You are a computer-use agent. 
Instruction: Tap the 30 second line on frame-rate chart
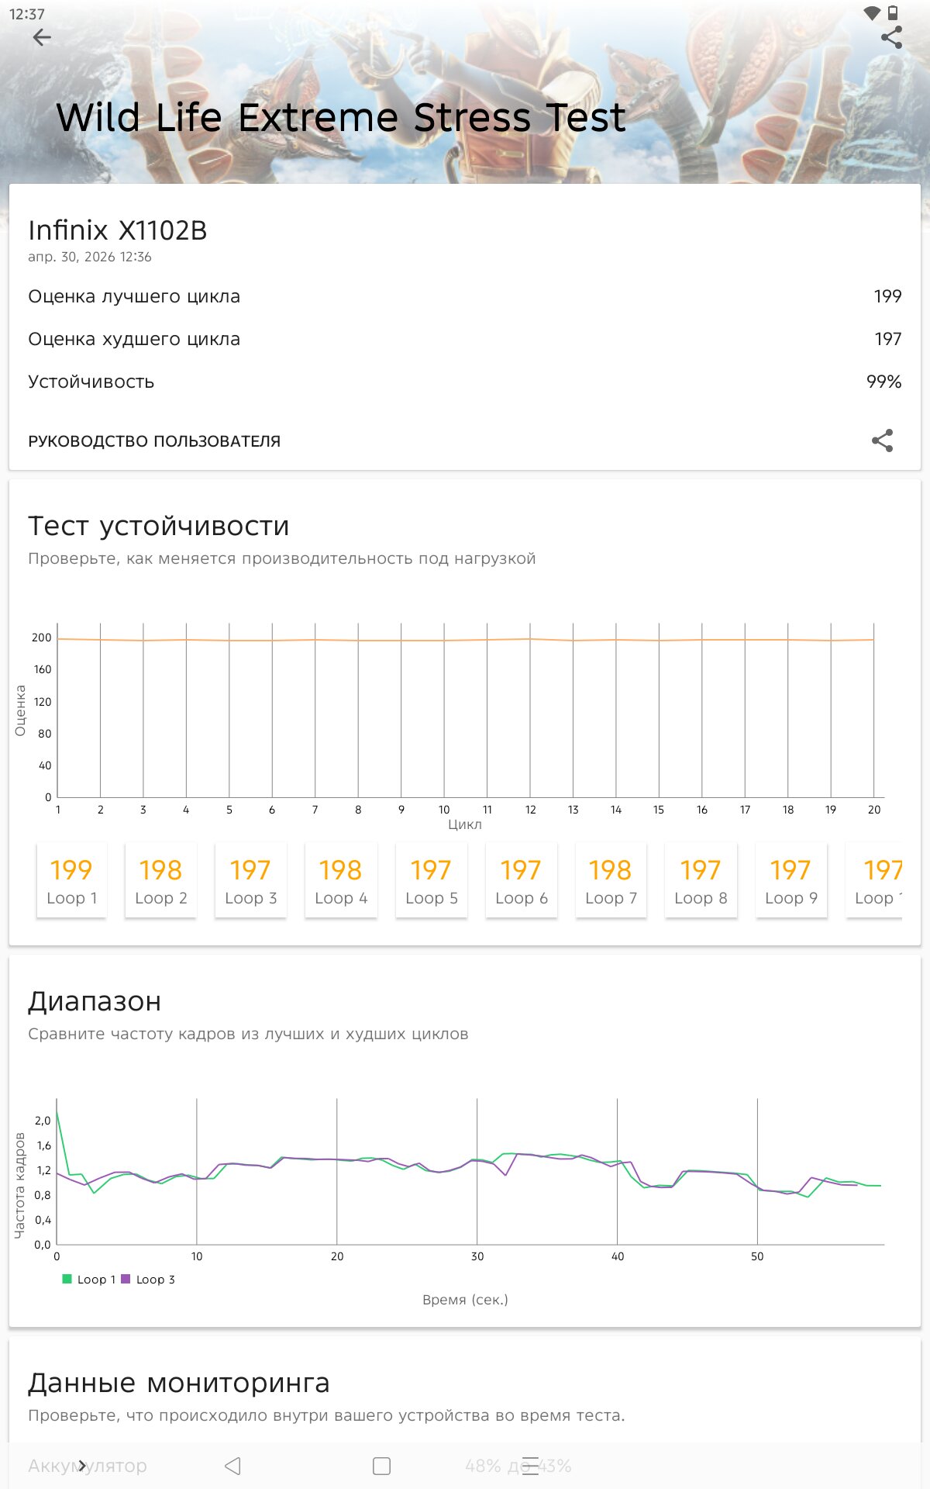click(x=477, y=1171)
